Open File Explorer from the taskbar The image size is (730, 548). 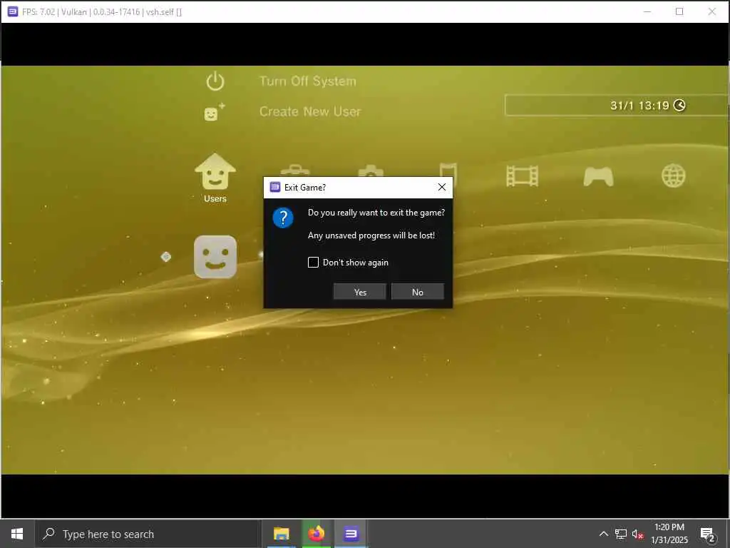(281, 534)
